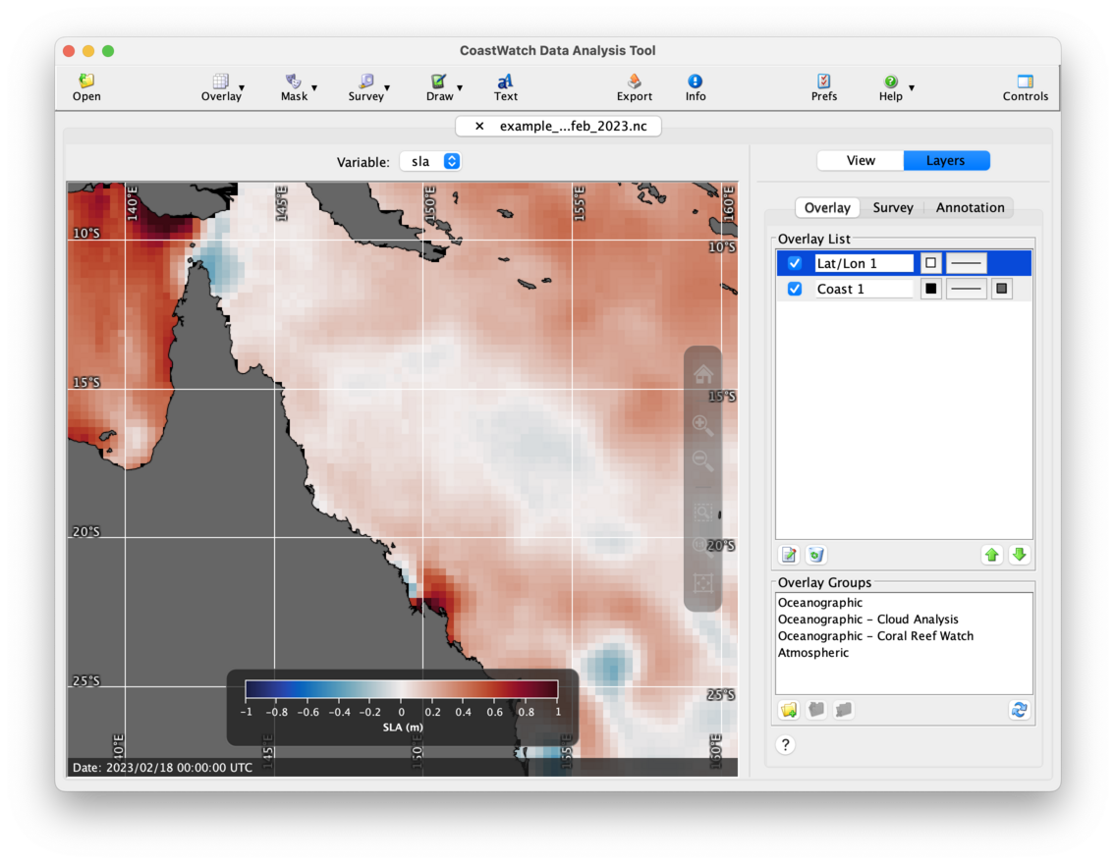Click the Export toolbar icon
This screenshot has height=864, width=1116.
coord(634,86)
